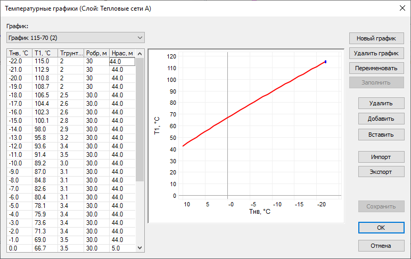The height and width of the screenshot is (259, 411).
Task: Click the Нрас, м column header
Action: (x=122, y=53)
